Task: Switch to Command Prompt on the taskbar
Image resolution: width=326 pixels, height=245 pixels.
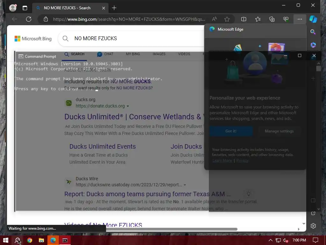Action: (65, 240)
